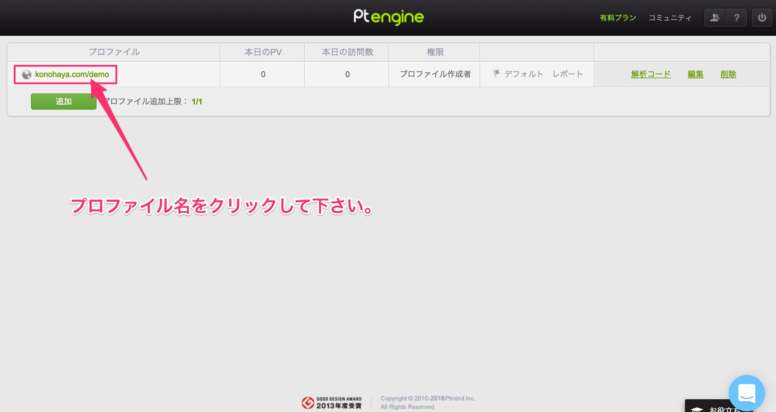The width and height of the screenshot is (776, 412).
Task: Click the 追加 button to add a profile
Action: coord(63,101)
